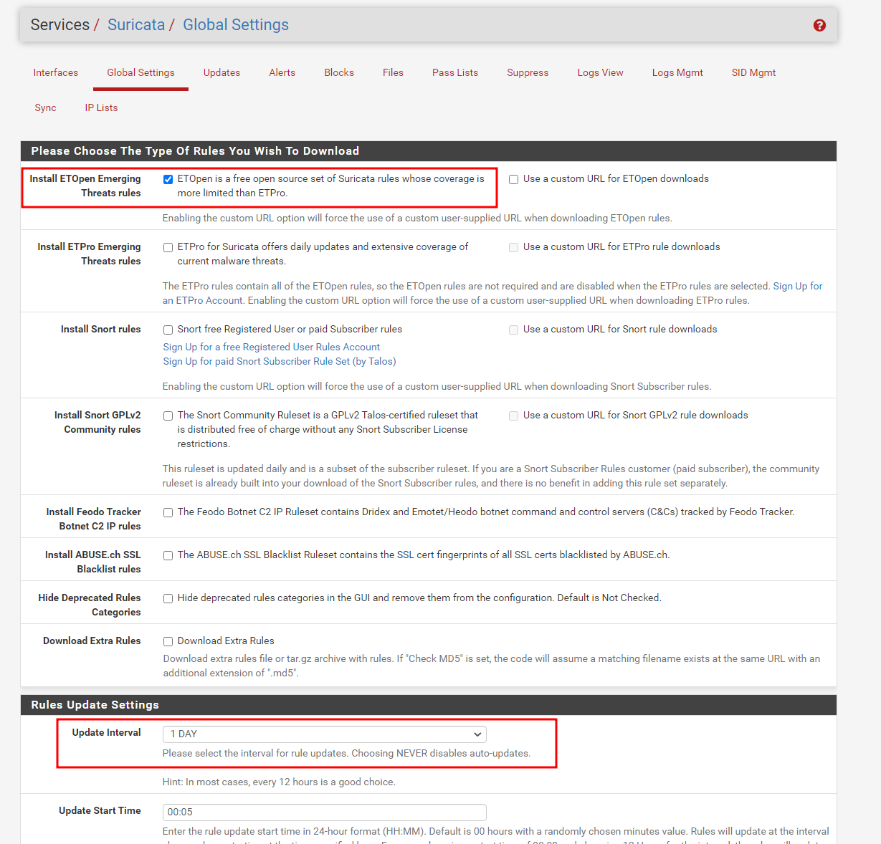
Task: Click the Update Start Time field
Action: pyautogui.click(x=325, y=812)
